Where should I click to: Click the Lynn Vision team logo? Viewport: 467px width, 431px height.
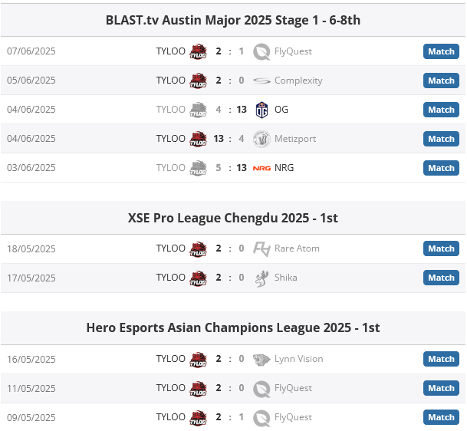[261, 360]
